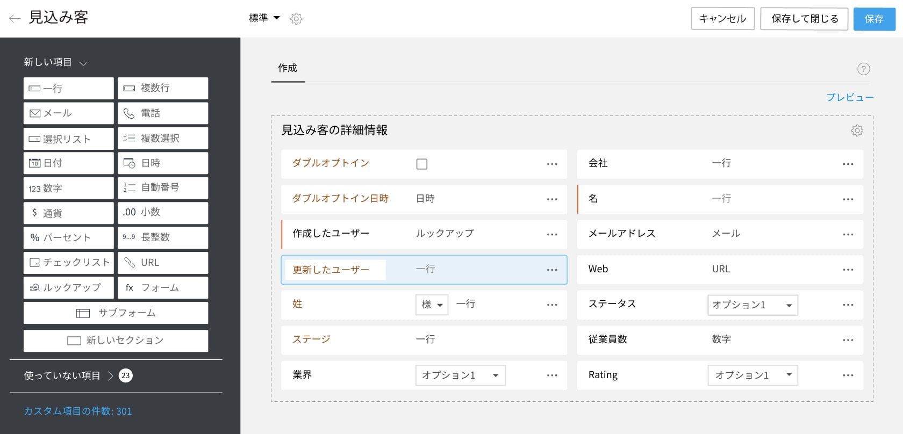
Task: Click the 更新したユーザー field label
Action: pos(331,270)
